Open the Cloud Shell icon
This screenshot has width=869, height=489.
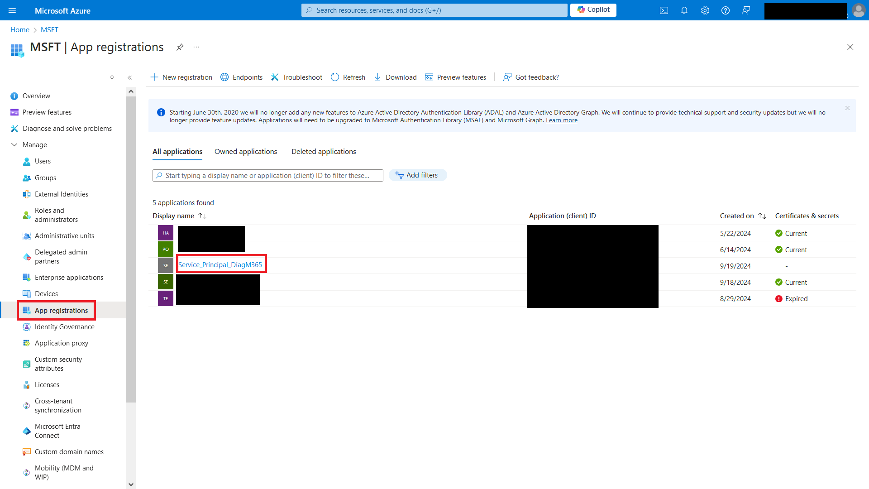pyautogui.click(x=664, y=10)
